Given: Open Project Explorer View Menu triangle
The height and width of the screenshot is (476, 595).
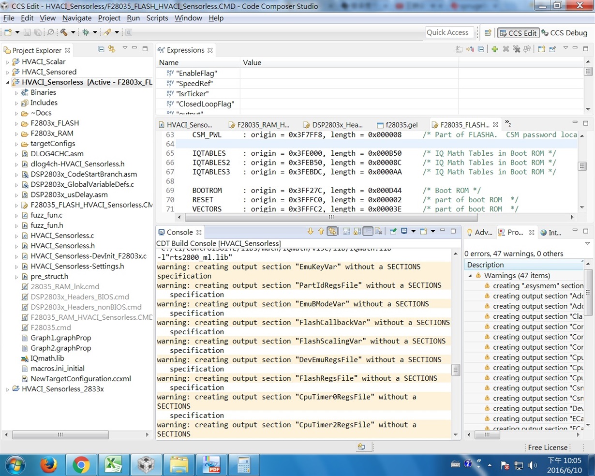Looking at the screenshot, I should coord(124,48).
